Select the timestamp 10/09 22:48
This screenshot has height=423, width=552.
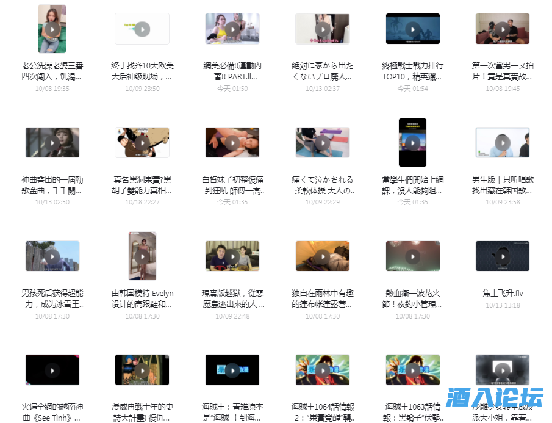(x=232, y=316)
